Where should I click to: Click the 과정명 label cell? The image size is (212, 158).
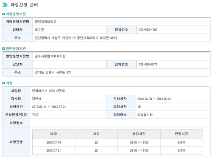click(16, 91)
